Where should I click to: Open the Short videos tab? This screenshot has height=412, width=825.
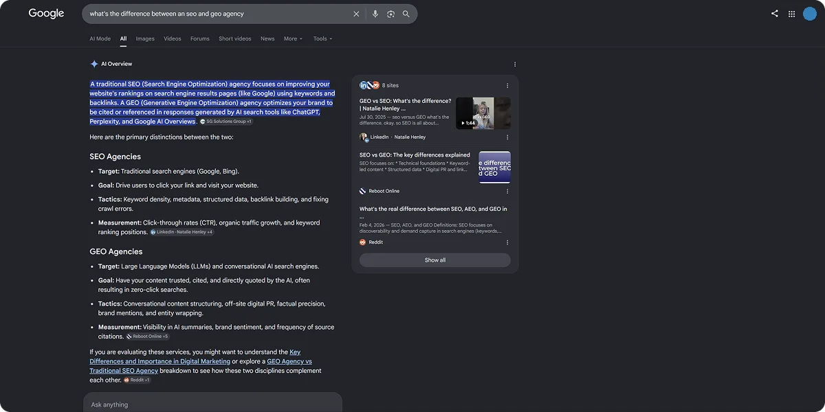point(235,38)
